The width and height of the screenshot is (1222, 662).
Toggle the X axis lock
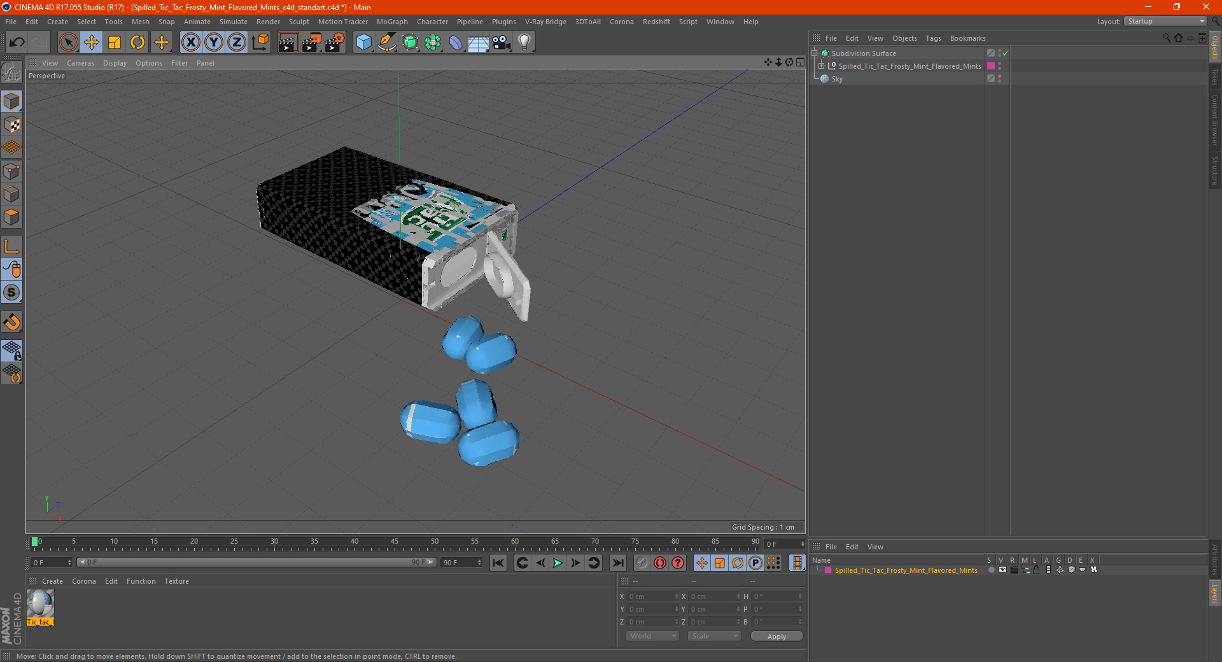point(190,43)
